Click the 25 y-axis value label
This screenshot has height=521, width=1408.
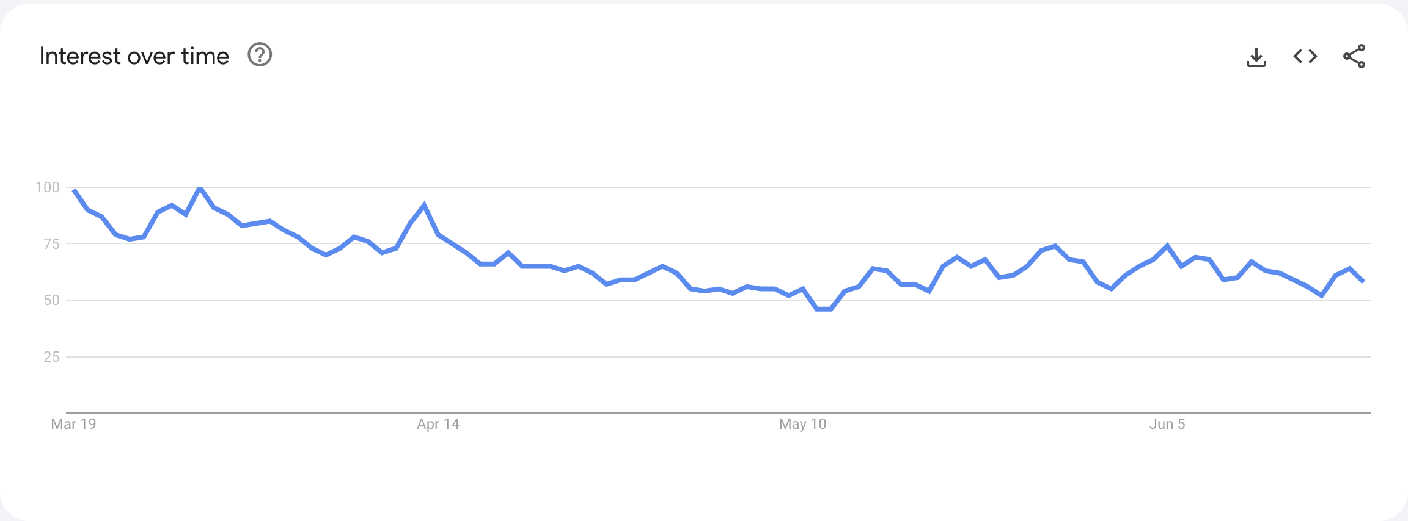(x=52, y=357)
